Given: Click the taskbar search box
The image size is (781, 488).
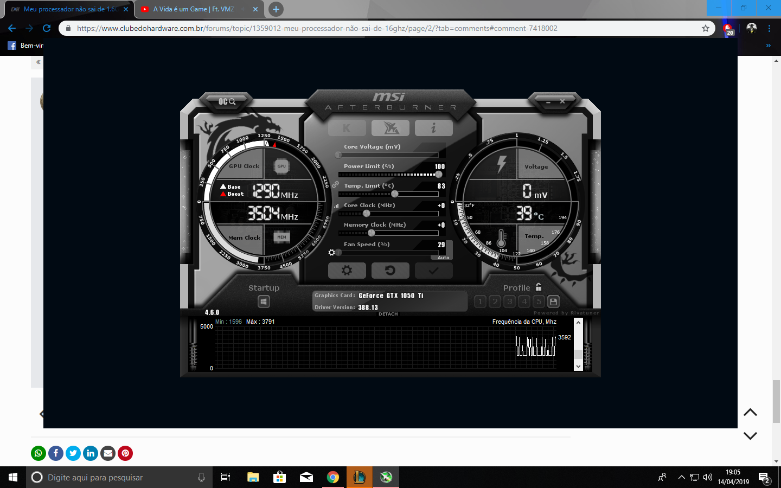Looking at the screenshot, I should 119,477.
